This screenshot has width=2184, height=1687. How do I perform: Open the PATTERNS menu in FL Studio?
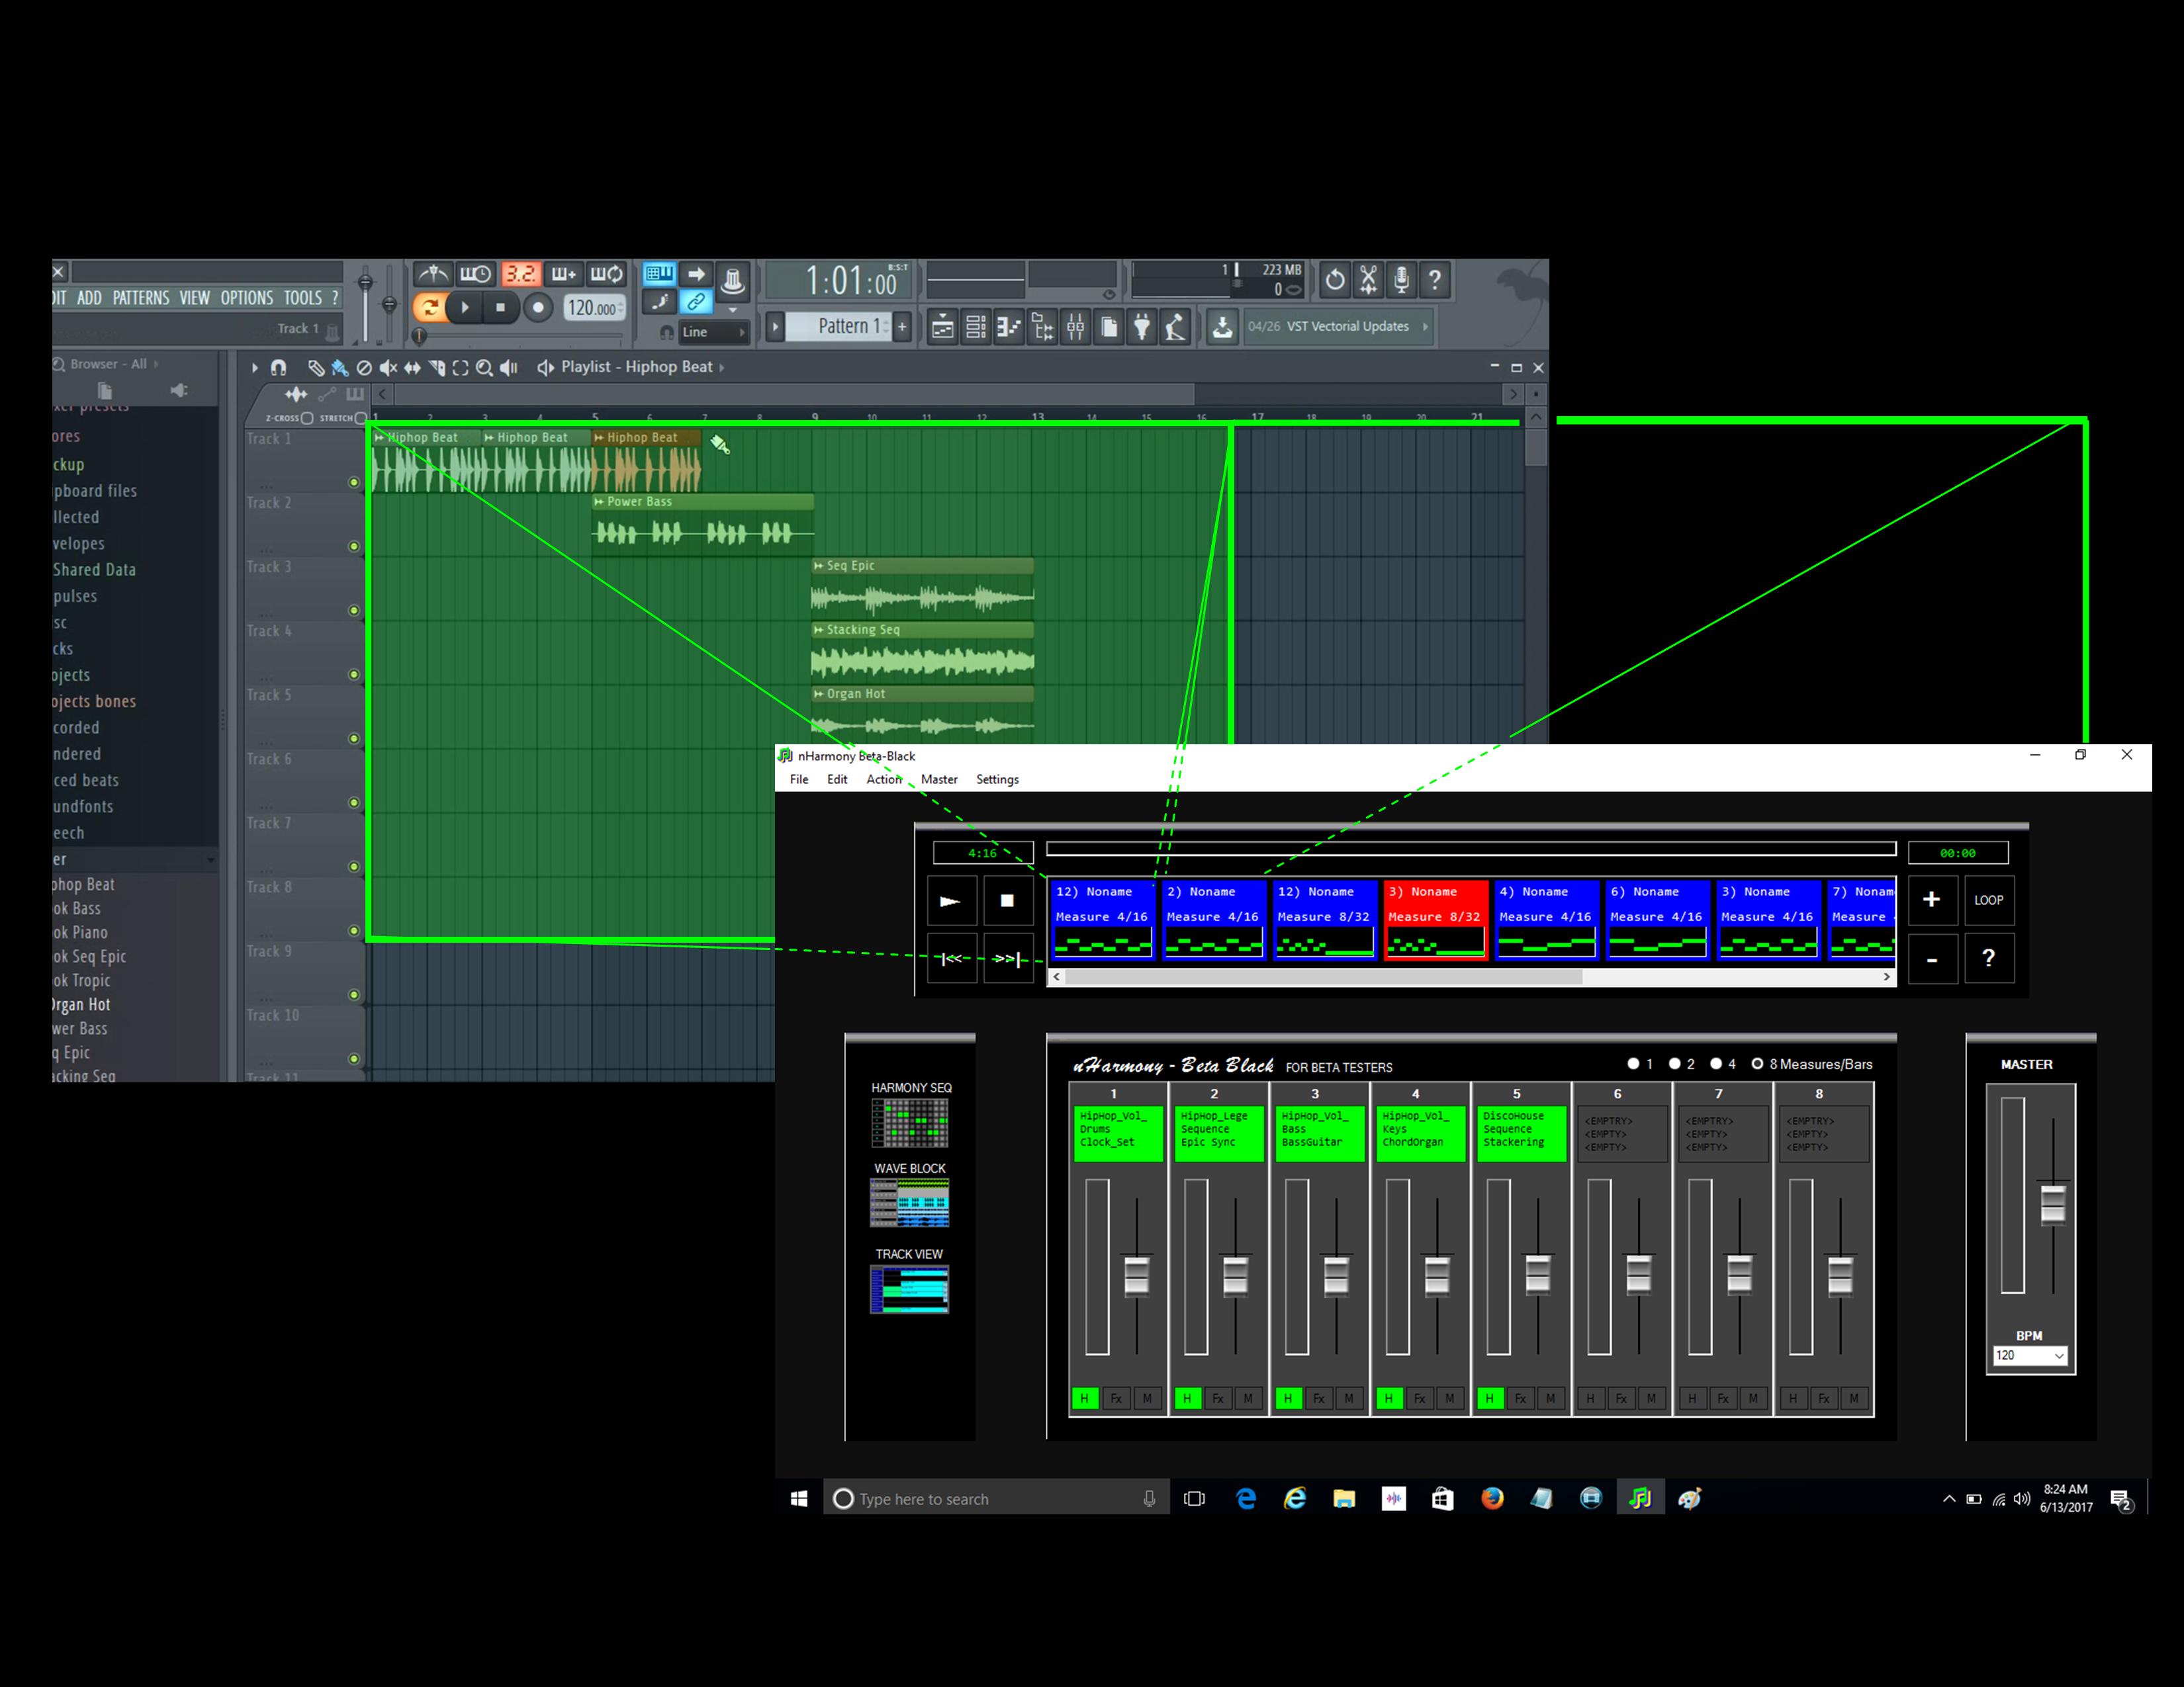pos(141,298)
